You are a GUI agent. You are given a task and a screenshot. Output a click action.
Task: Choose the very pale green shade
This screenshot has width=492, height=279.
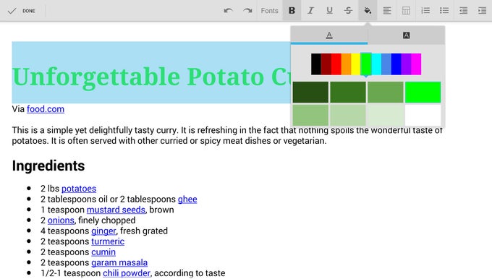(386, 115)
